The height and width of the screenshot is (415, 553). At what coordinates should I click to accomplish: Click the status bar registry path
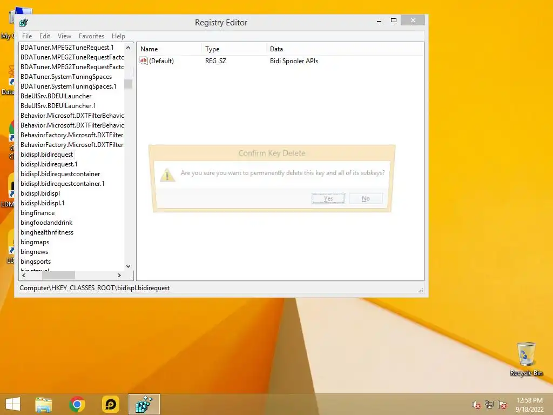pyautogui.click(x=95, y=288)
